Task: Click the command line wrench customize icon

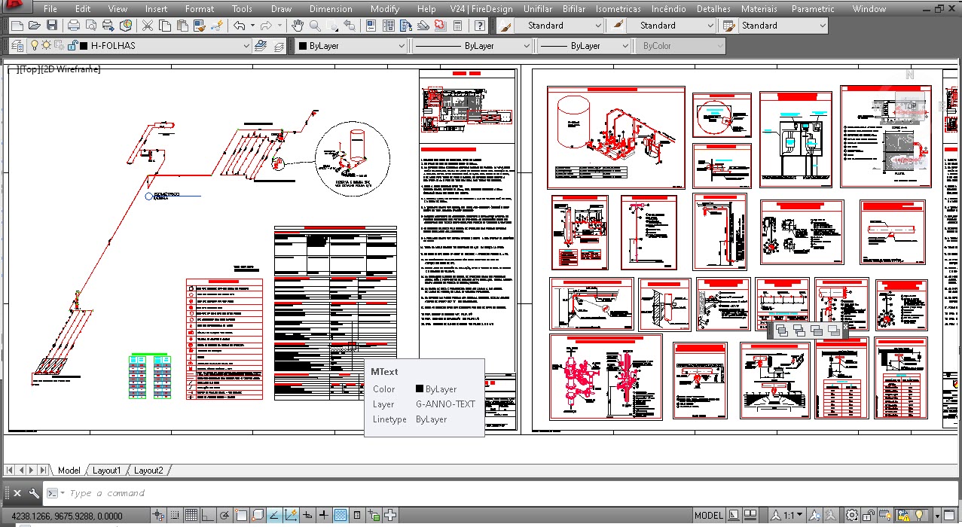Action: 34,493
